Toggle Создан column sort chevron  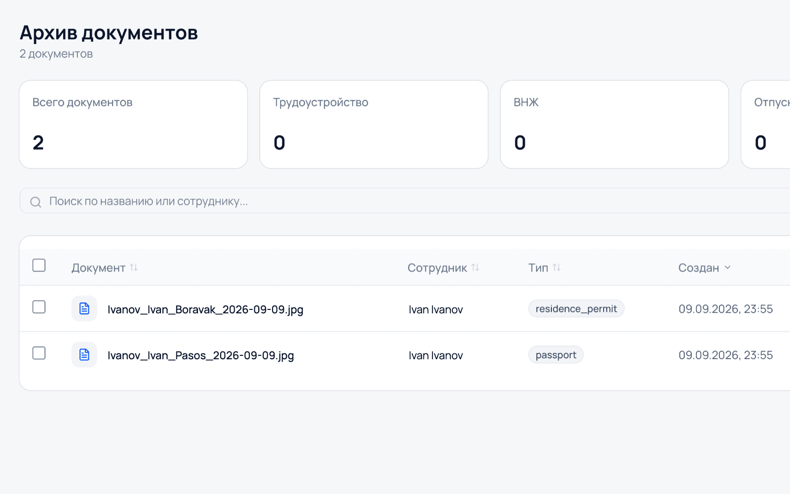pyautogui.click(x=727, y=267)
